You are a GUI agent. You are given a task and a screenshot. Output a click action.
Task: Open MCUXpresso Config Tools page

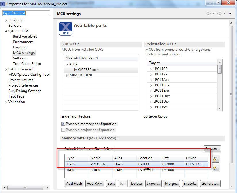[29, 75]
